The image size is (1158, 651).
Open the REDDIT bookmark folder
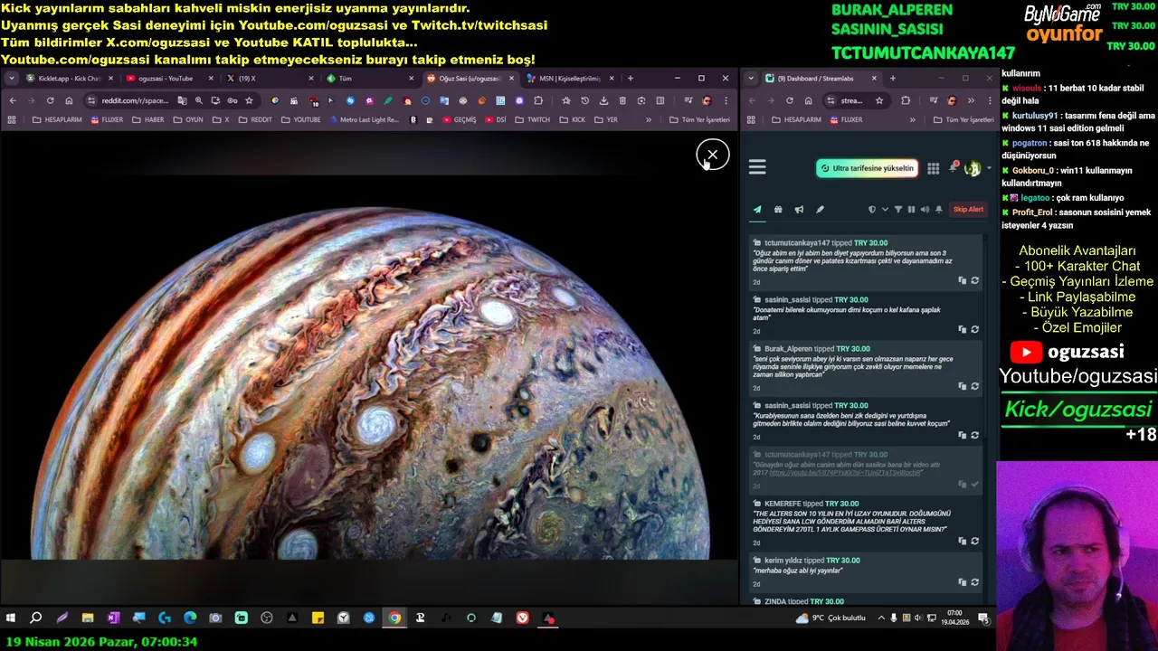point(254,119)
